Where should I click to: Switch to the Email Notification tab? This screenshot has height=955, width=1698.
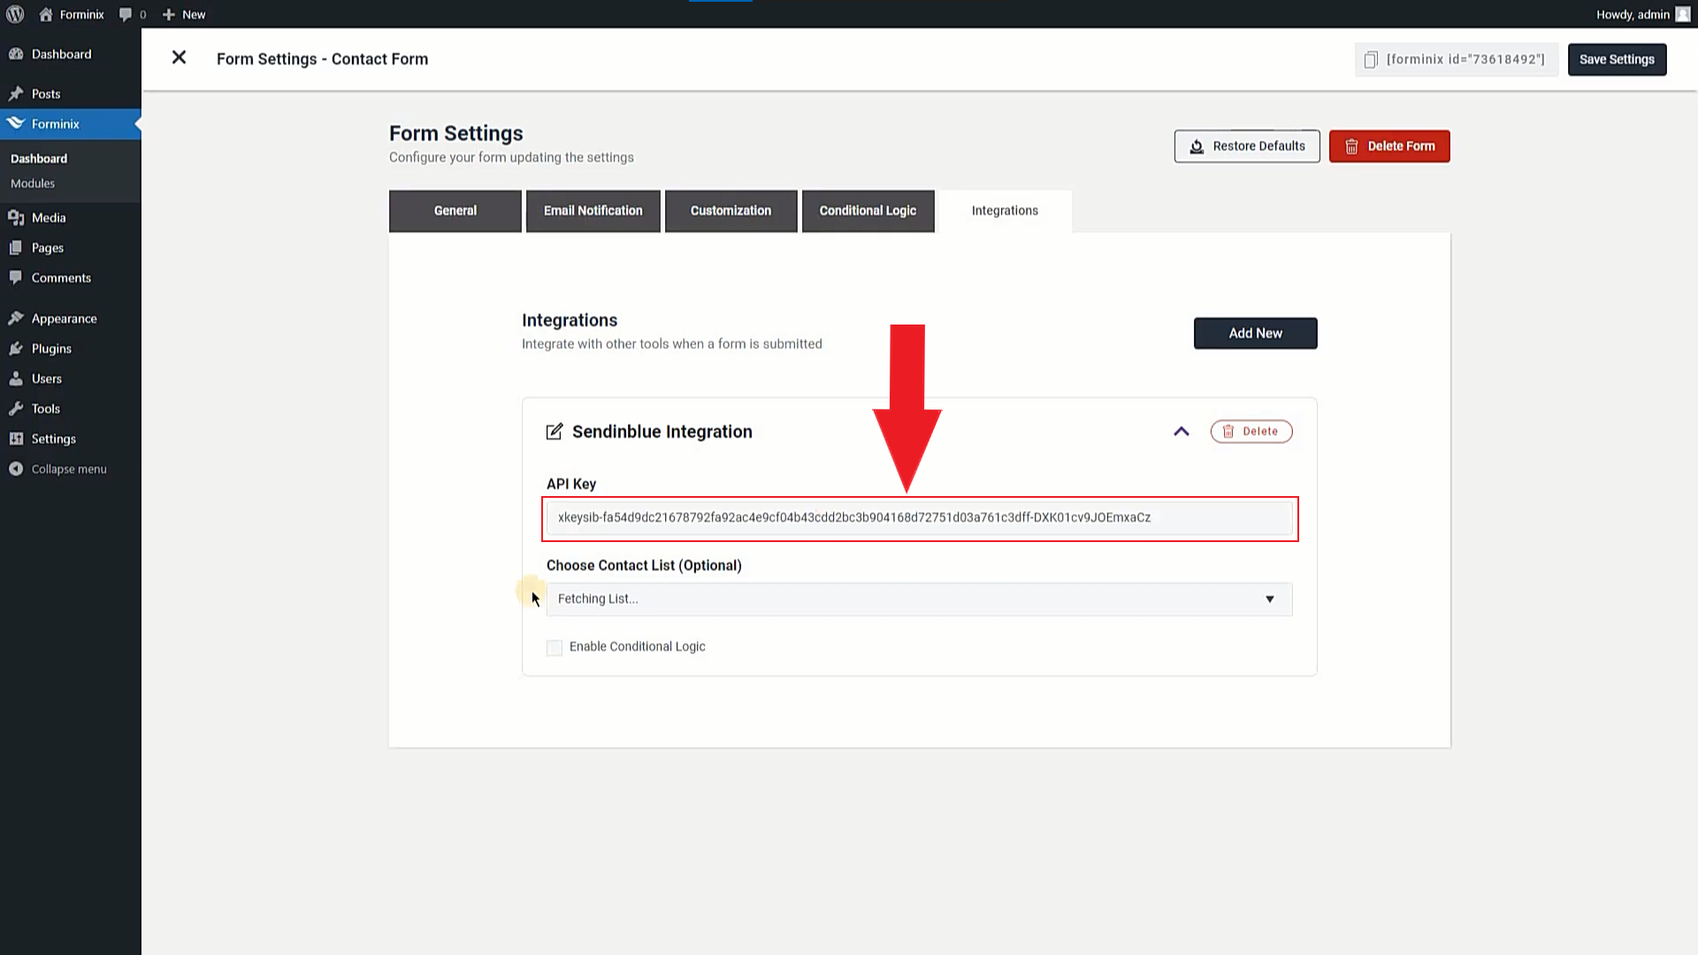click(593, 210)
